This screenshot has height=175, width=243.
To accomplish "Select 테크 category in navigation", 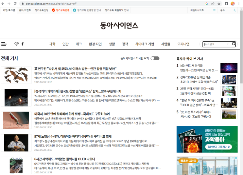I will point(78,44).
